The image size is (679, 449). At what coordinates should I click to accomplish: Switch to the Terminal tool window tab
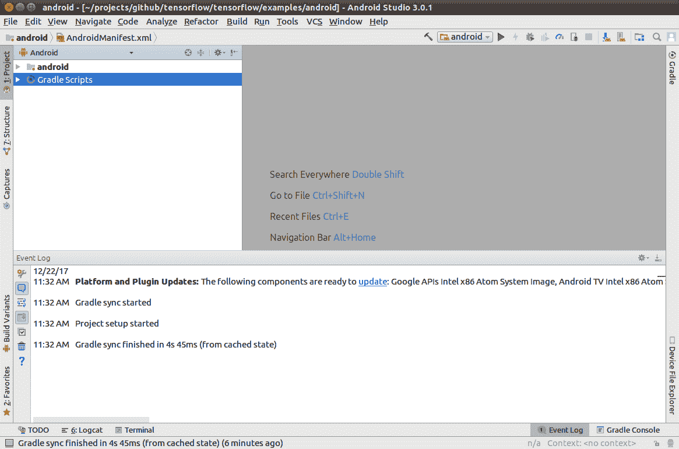click(x=135, y=430)
